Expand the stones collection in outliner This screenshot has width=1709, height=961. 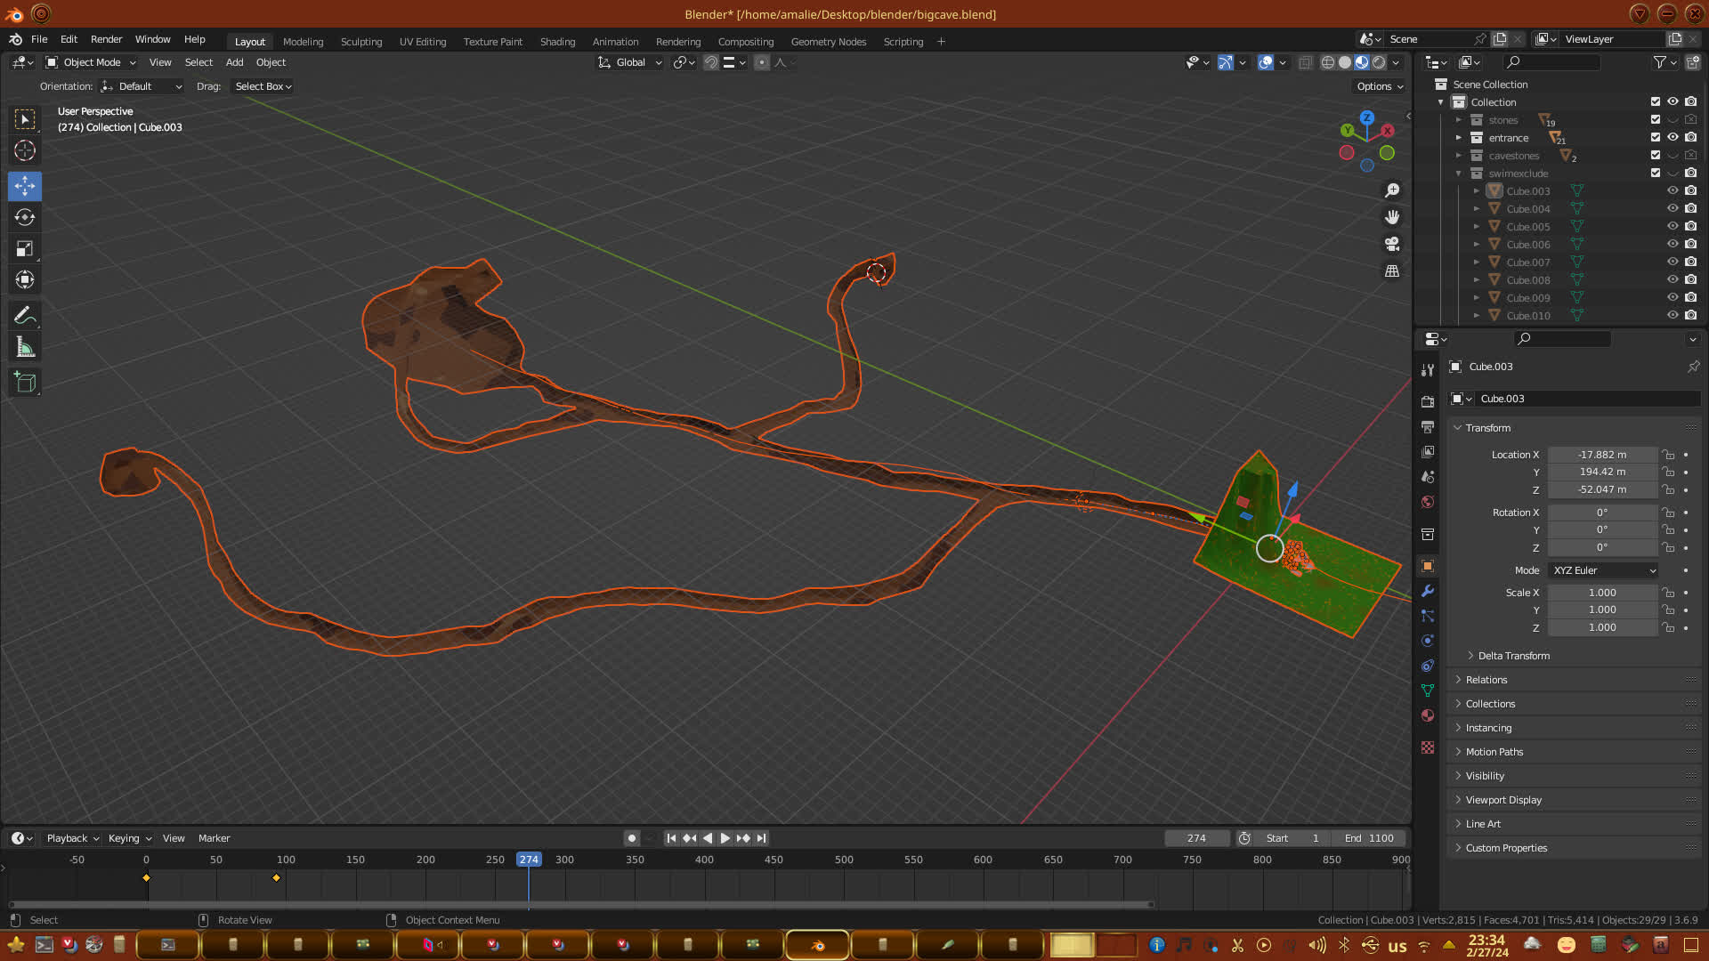click(1459, 120)
